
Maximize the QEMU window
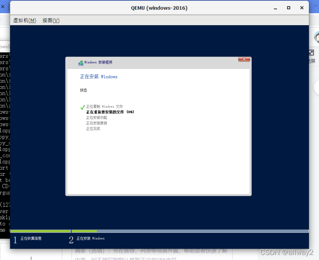[x=289, y=8]
